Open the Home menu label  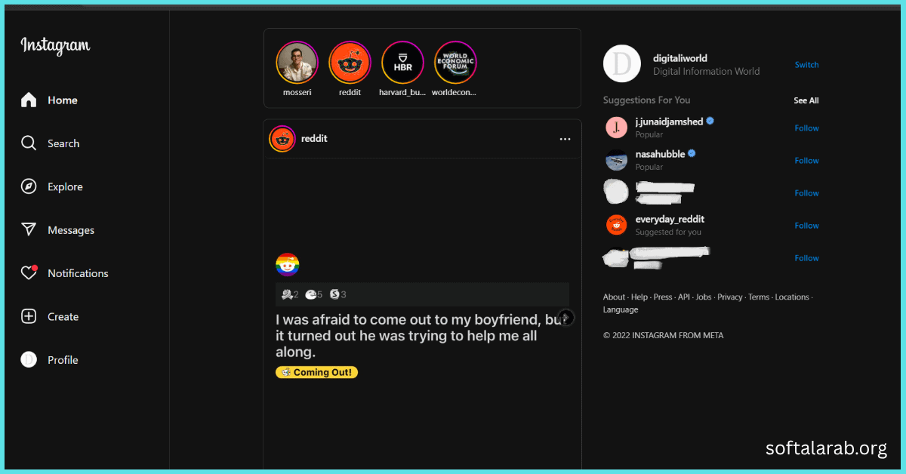63,100
